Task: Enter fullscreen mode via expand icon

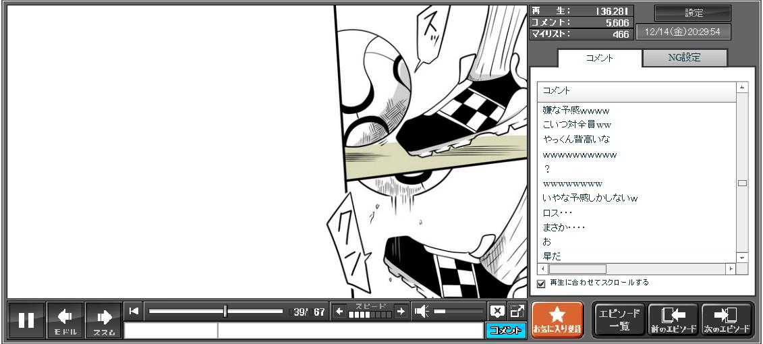Action: (x=517, y=311)
